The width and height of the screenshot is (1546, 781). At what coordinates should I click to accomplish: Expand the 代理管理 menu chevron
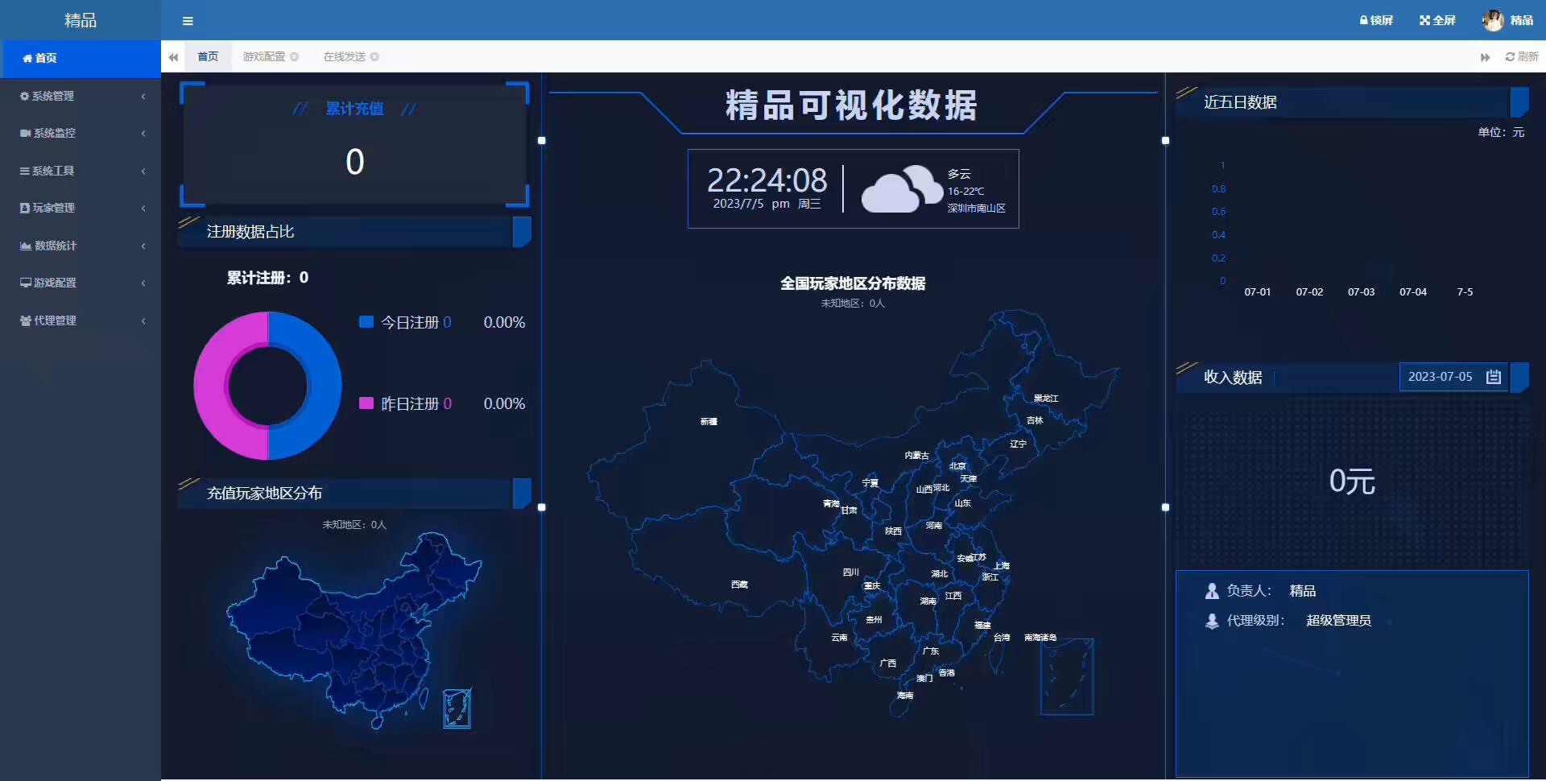pos(143,321)
